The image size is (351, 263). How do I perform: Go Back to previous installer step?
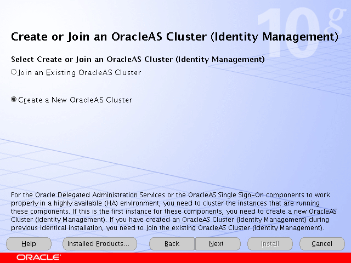172,243
